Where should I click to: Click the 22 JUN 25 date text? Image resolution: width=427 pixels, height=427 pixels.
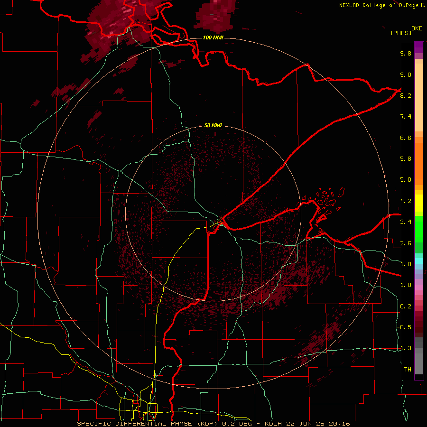pos(305,424)
